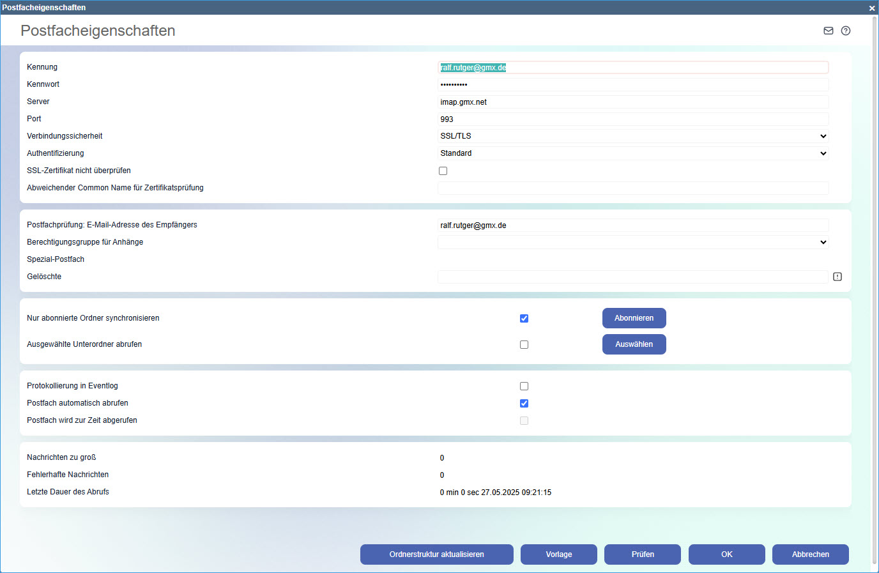The width and height of the screenshot is (879, 573).
Task: Confirm with the OK button
Action: pyautogui.click(x=726, y=554)
